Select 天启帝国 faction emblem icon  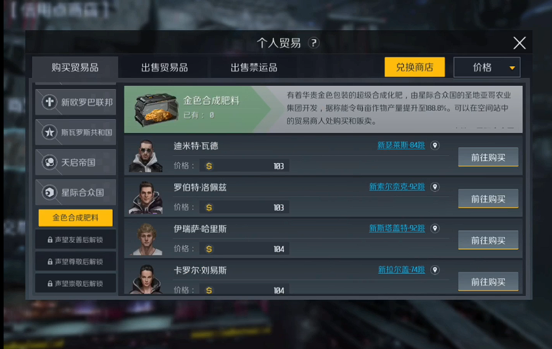click(x=49, y=162)
